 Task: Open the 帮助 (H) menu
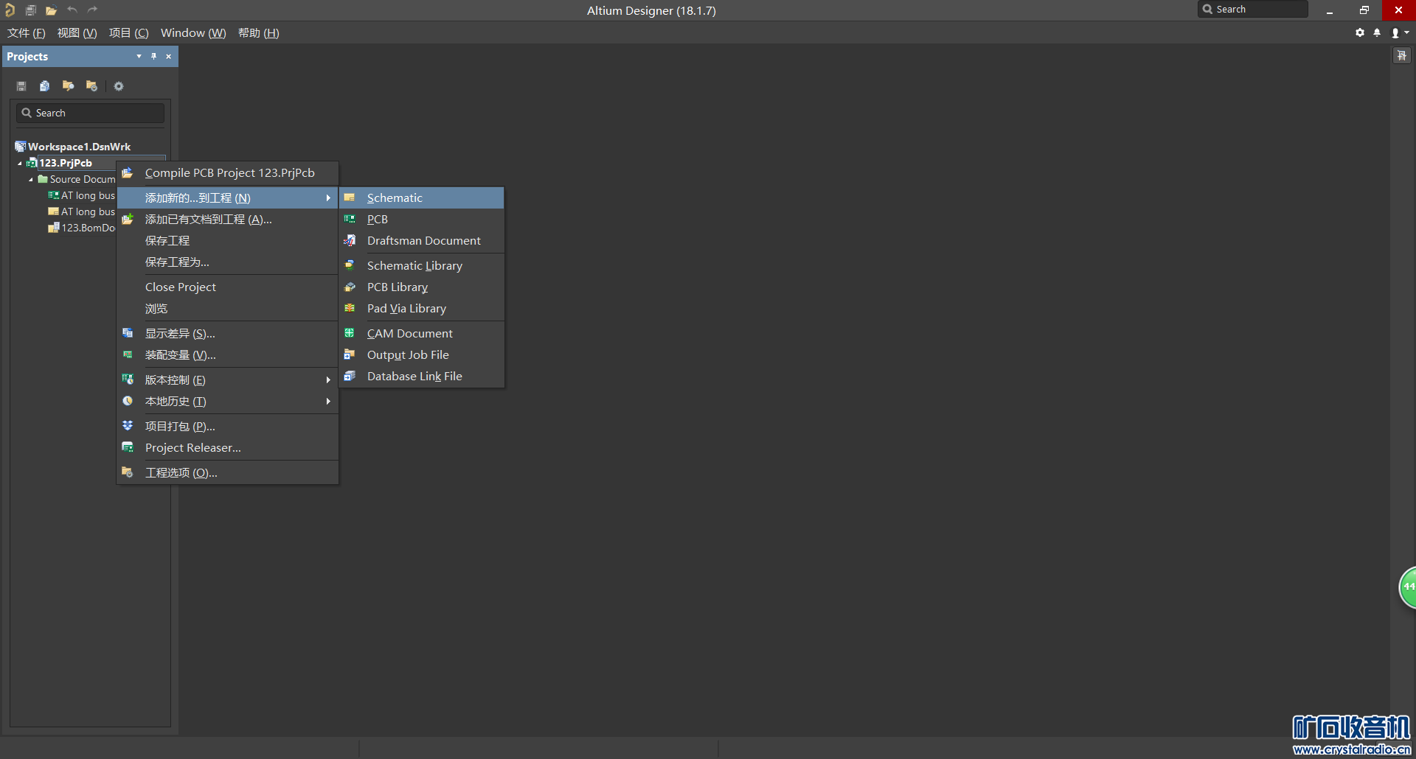(x=259, y=32)
